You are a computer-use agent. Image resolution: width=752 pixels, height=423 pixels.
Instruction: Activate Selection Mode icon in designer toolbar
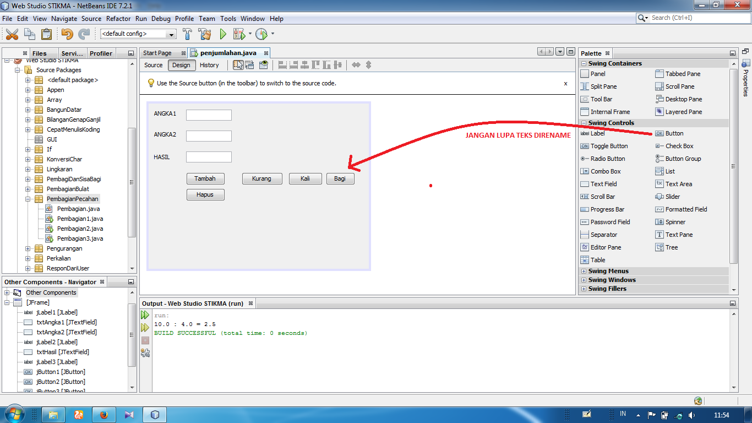238,65
